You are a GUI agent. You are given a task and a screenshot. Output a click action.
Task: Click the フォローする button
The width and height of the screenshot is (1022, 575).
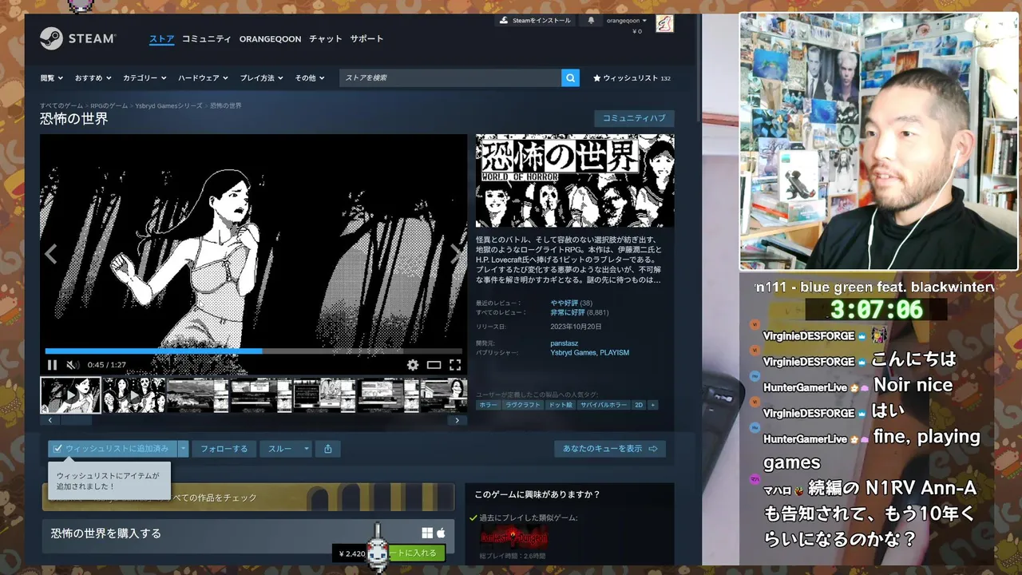coord(224,449)
